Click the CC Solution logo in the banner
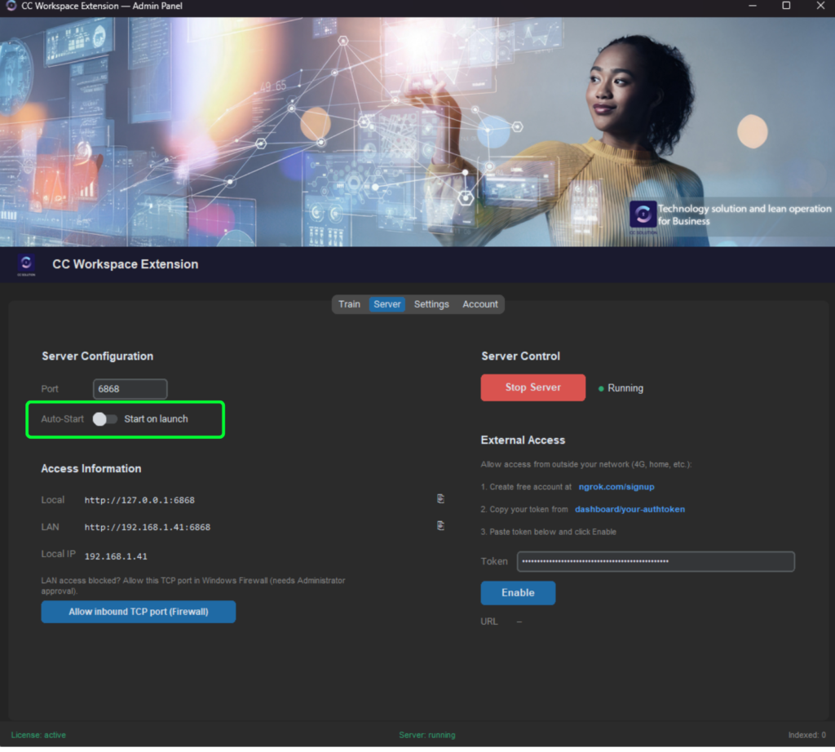The image size is (835, 752). pyautogui.click(x=643, y=215)
